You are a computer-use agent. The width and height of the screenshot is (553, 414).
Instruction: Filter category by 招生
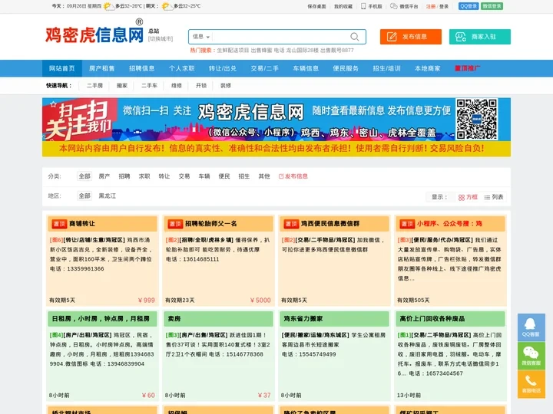click(x=243, y=176)
